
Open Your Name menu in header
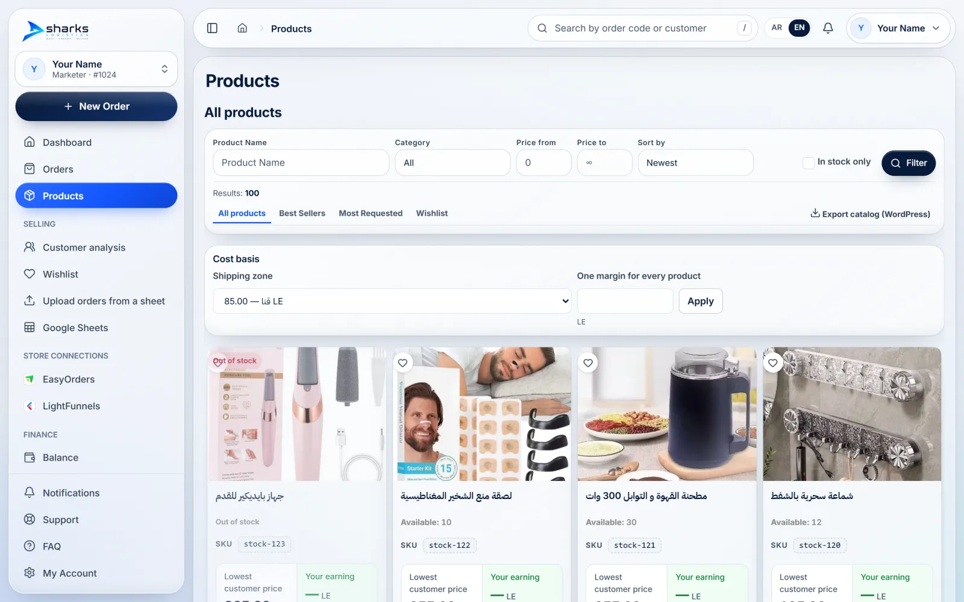coord(898,28)
